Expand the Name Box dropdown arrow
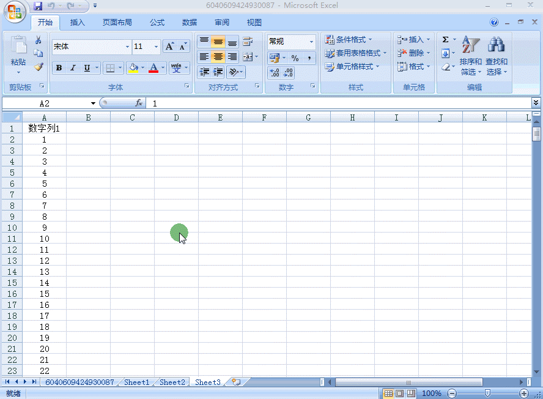The height and width of the screenshot is (399, 543). tap(93, 103)
